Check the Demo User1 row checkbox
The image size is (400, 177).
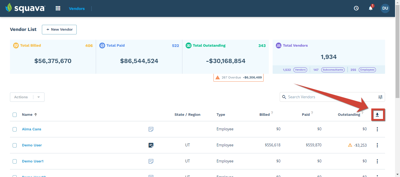coord(15,161)
